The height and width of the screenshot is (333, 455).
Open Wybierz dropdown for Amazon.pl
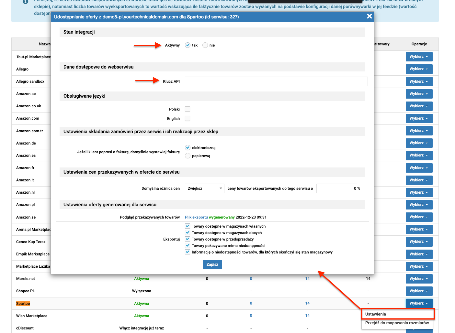click(419, 205)
